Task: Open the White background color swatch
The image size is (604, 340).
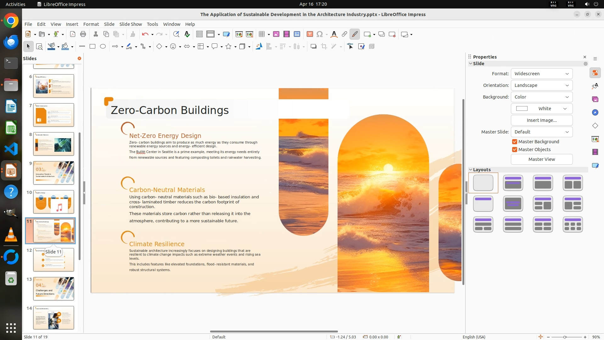Action: (541, 109)
